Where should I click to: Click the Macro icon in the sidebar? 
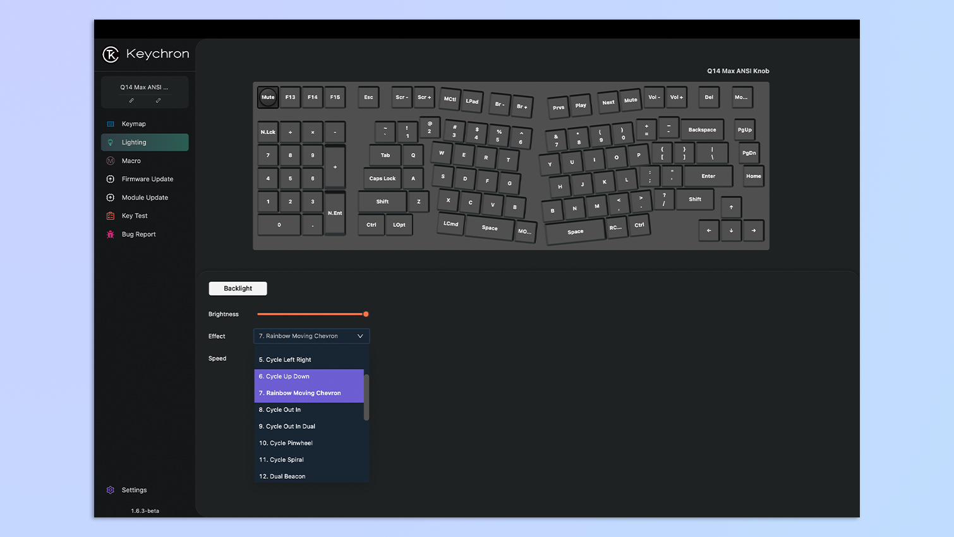[x=111, y=161]
